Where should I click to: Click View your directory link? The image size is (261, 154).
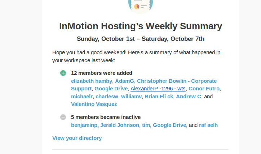(77, 138)
